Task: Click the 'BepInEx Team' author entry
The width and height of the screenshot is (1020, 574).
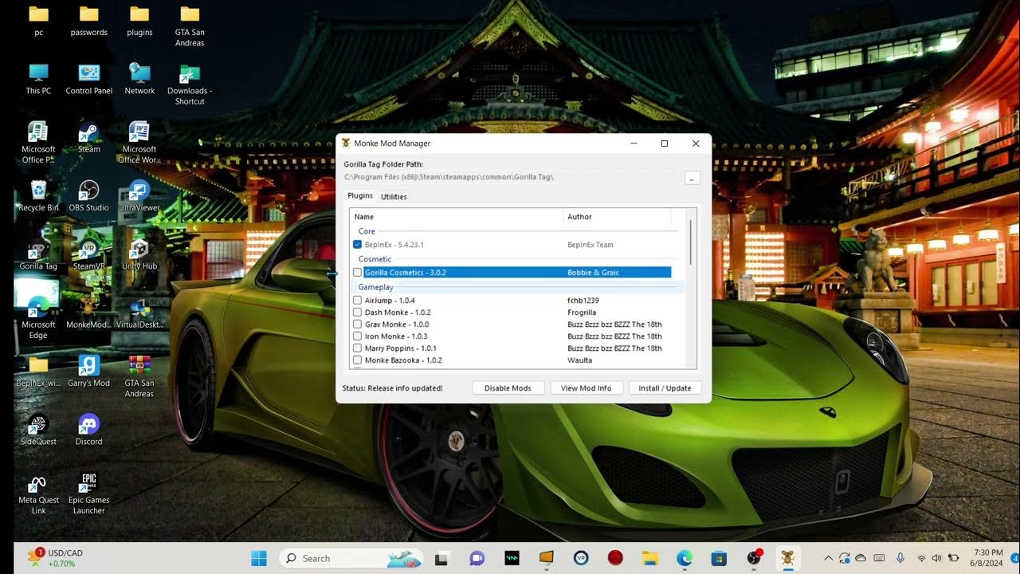Action: 590,245
